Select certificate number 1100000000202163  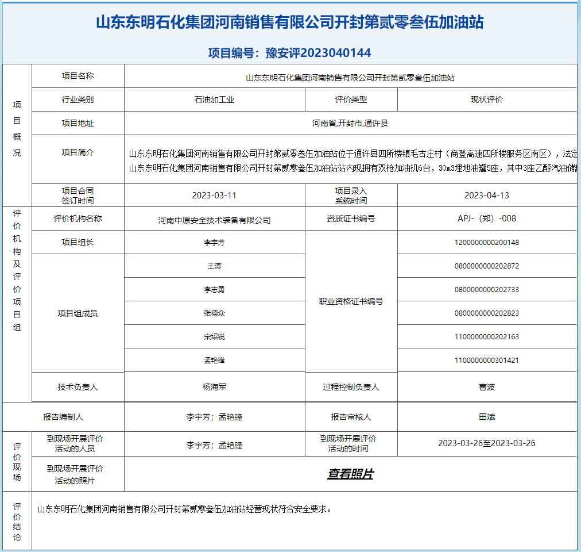tap(487, 337)
